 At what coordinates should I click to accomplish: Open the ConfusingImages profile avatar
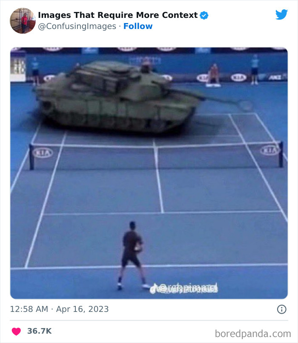pyautogui.click(x=23, y=21)
